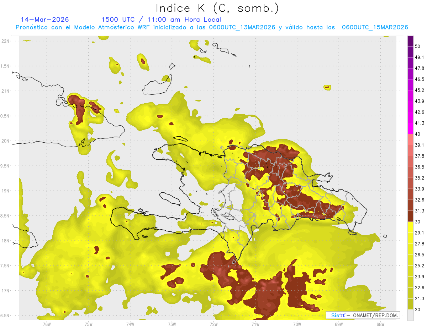The image size is (427, 329).
Task: Click the '21N' latitude label
Action: 5,91
